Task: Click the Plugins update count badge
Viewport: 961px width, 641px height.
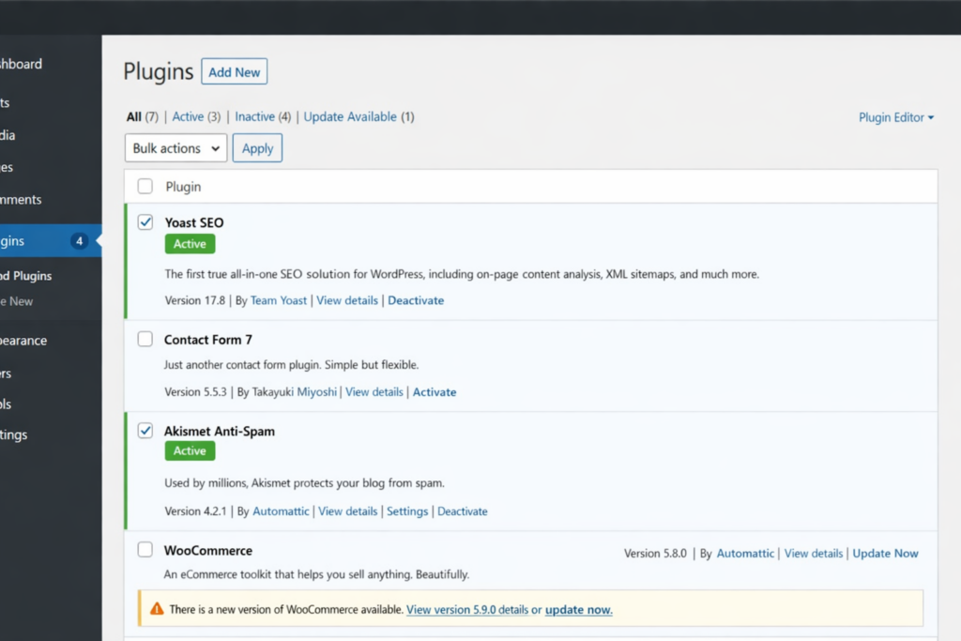Action: (80, 241)
